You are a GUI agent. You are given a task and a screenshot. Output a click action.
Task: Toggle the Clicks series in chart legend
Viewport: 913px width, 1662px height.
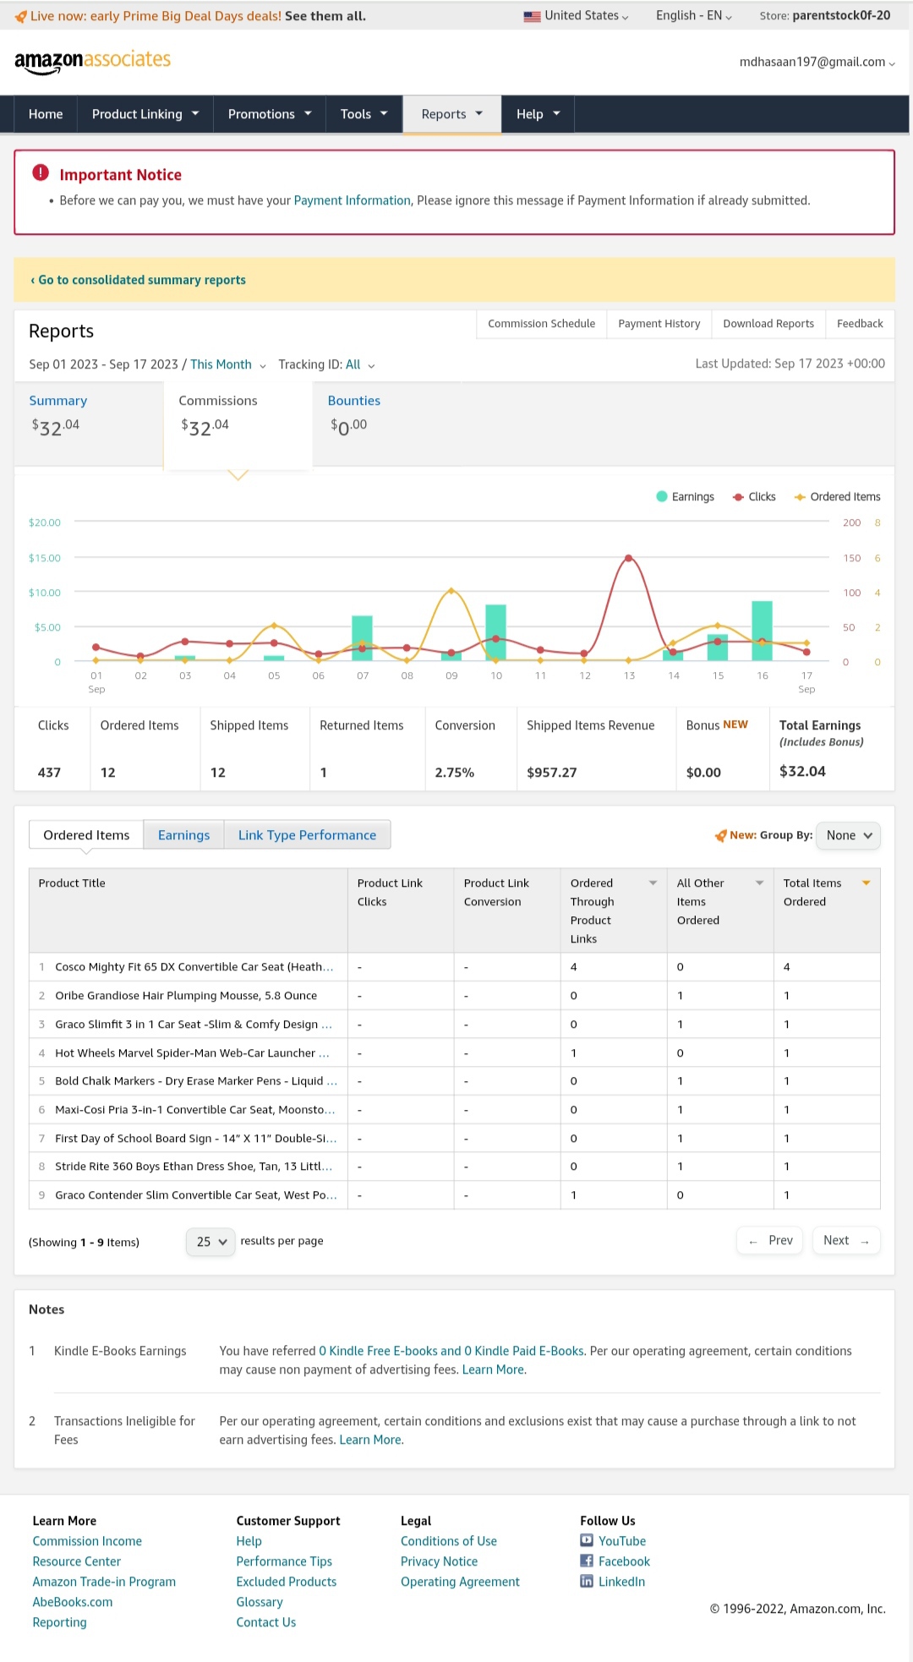point(754,496)
